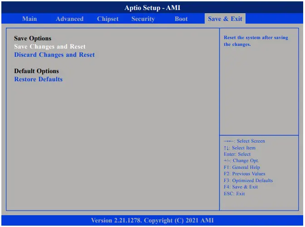Click the Enter: Select hint
The height and width of the screenshot is (227, 305).
(237, 154)
